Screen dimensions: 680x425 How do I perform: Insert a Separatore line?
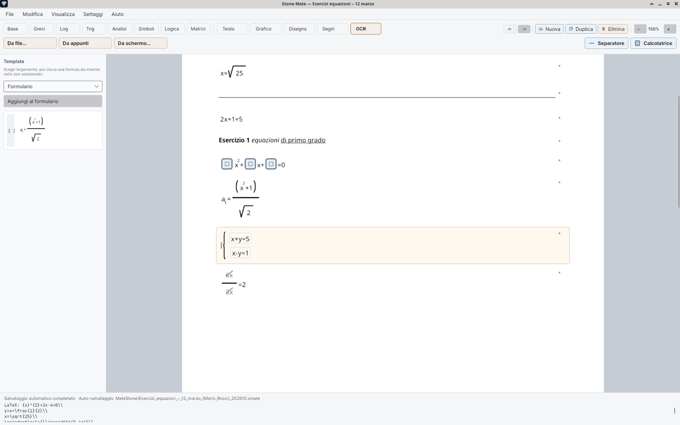pyautogui.click(x=607, y=43)
